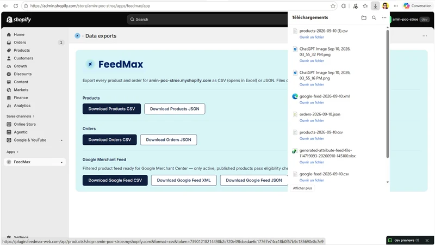This screenshot has width=435, height=245.
Task: Click the browser back arrow
Action: 5,6
